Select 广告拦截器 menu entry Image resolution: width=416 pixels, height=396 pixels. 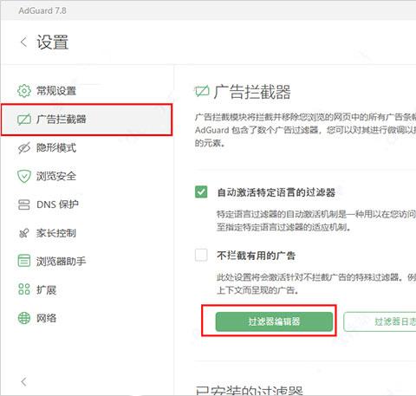(x=87, y=120)
